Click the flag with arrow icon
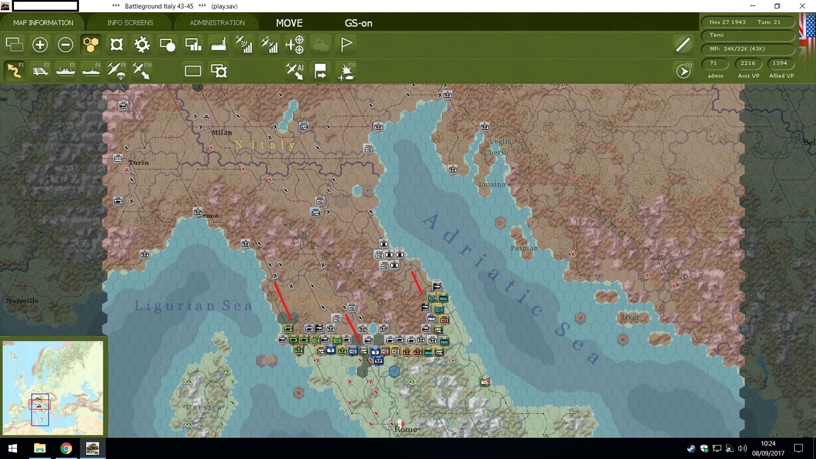 tap(321, 71)
